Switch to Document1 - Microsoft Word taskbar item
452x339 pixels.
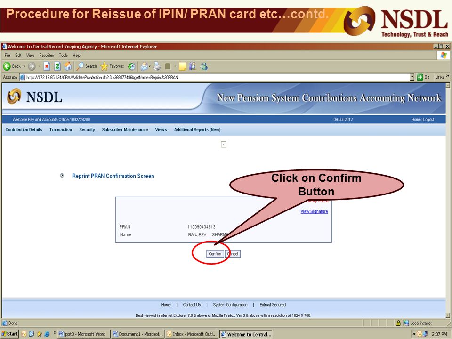point(138,334)
